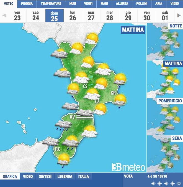Open the SERA map thumbnail
183x187 pixels.
pyautogui.click(x=165, y=154)
